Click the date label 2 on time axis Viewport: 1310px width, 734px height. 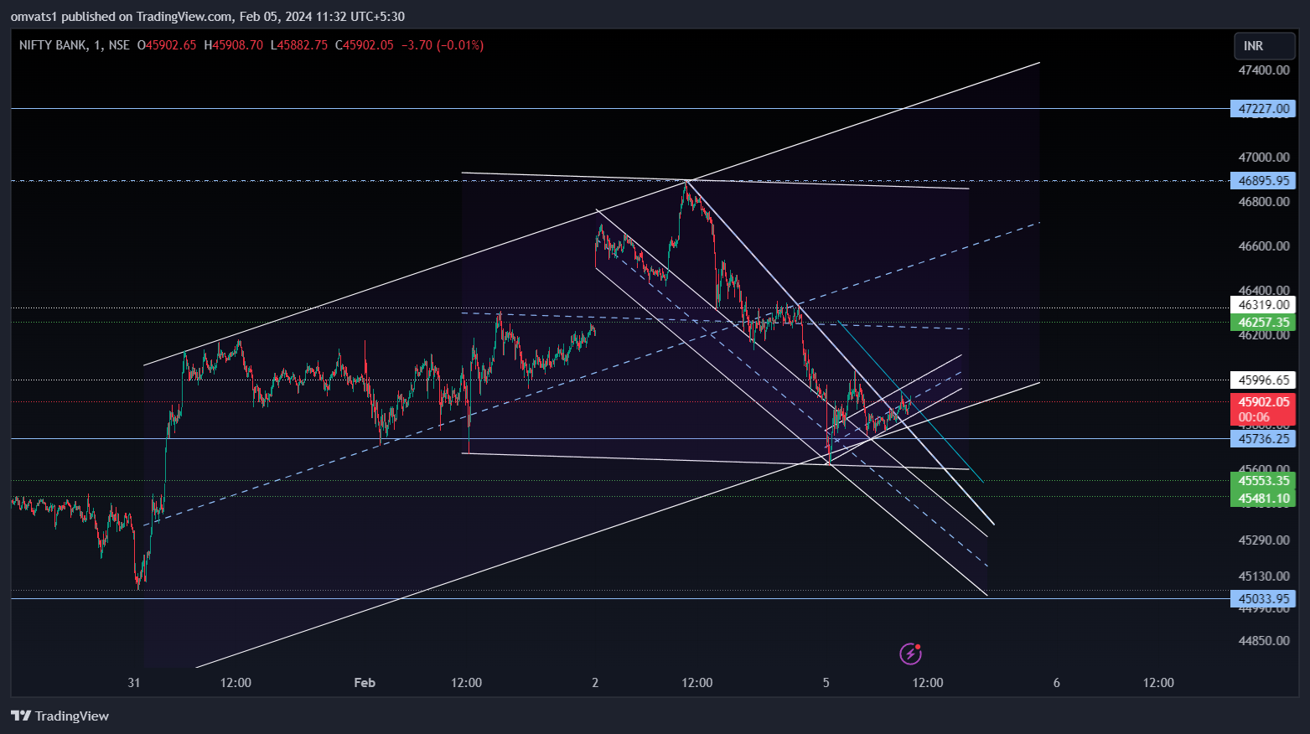coord(595,683)
